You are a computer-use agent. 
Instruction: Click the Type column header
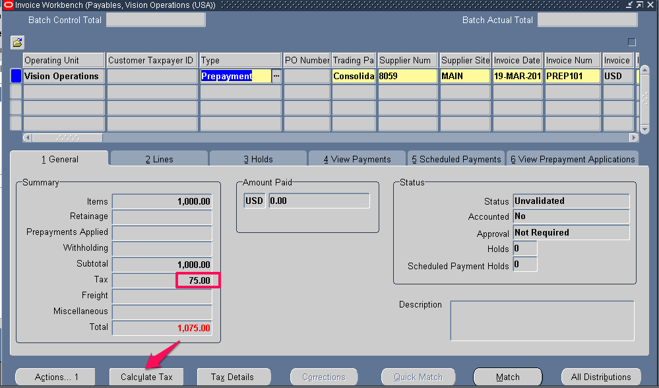(x=240, y=60)
